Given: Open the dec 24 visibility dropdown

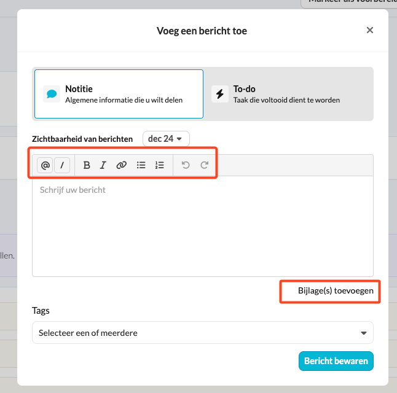Looking at the screenshot, I should (166, 139).
